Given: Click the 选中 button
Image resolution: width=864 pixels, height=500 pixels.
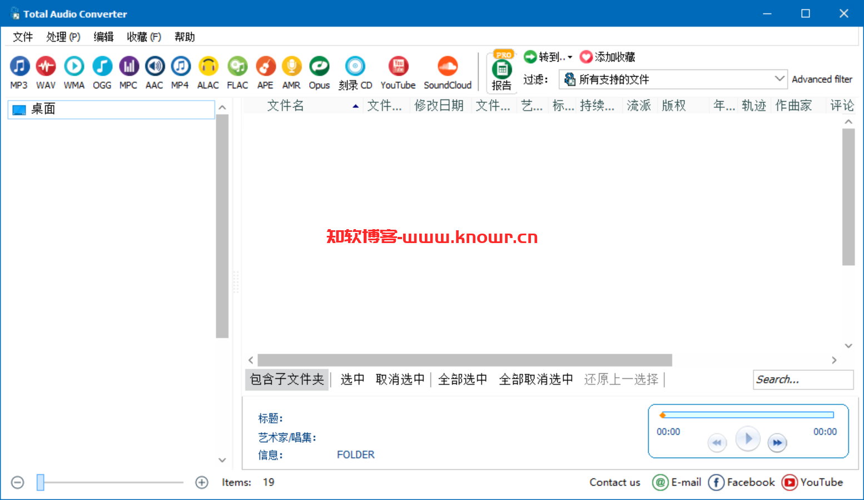Looking at the screenshot, I should click(x=352, y=379).
